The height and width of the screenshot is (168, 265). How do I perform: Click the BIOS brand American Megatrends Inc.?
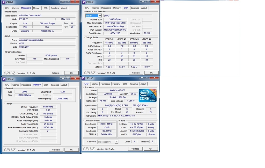click(47, 40)
